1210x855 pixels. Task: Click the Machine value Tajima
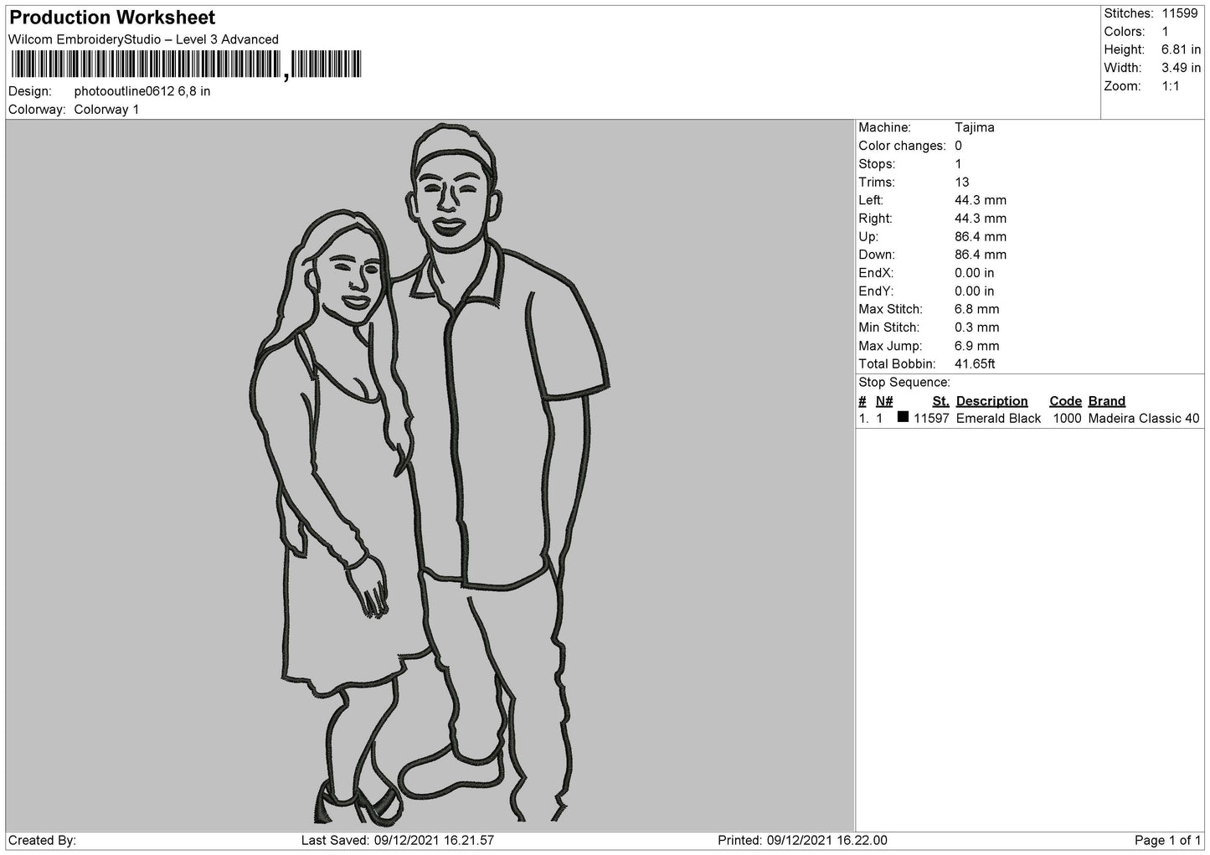[x=975, y=128]
